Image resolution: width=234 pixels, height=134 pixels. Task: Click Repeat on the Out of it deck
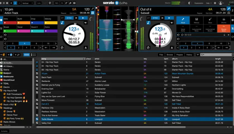tap(199, 13)
